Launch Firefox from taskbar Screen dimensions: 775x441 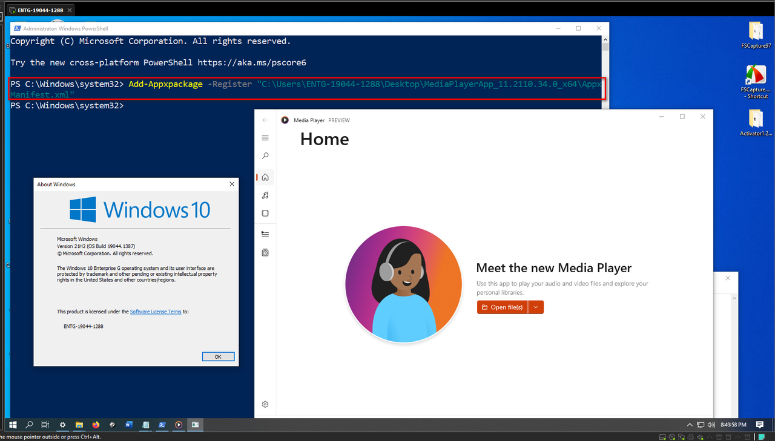[96, 425]
